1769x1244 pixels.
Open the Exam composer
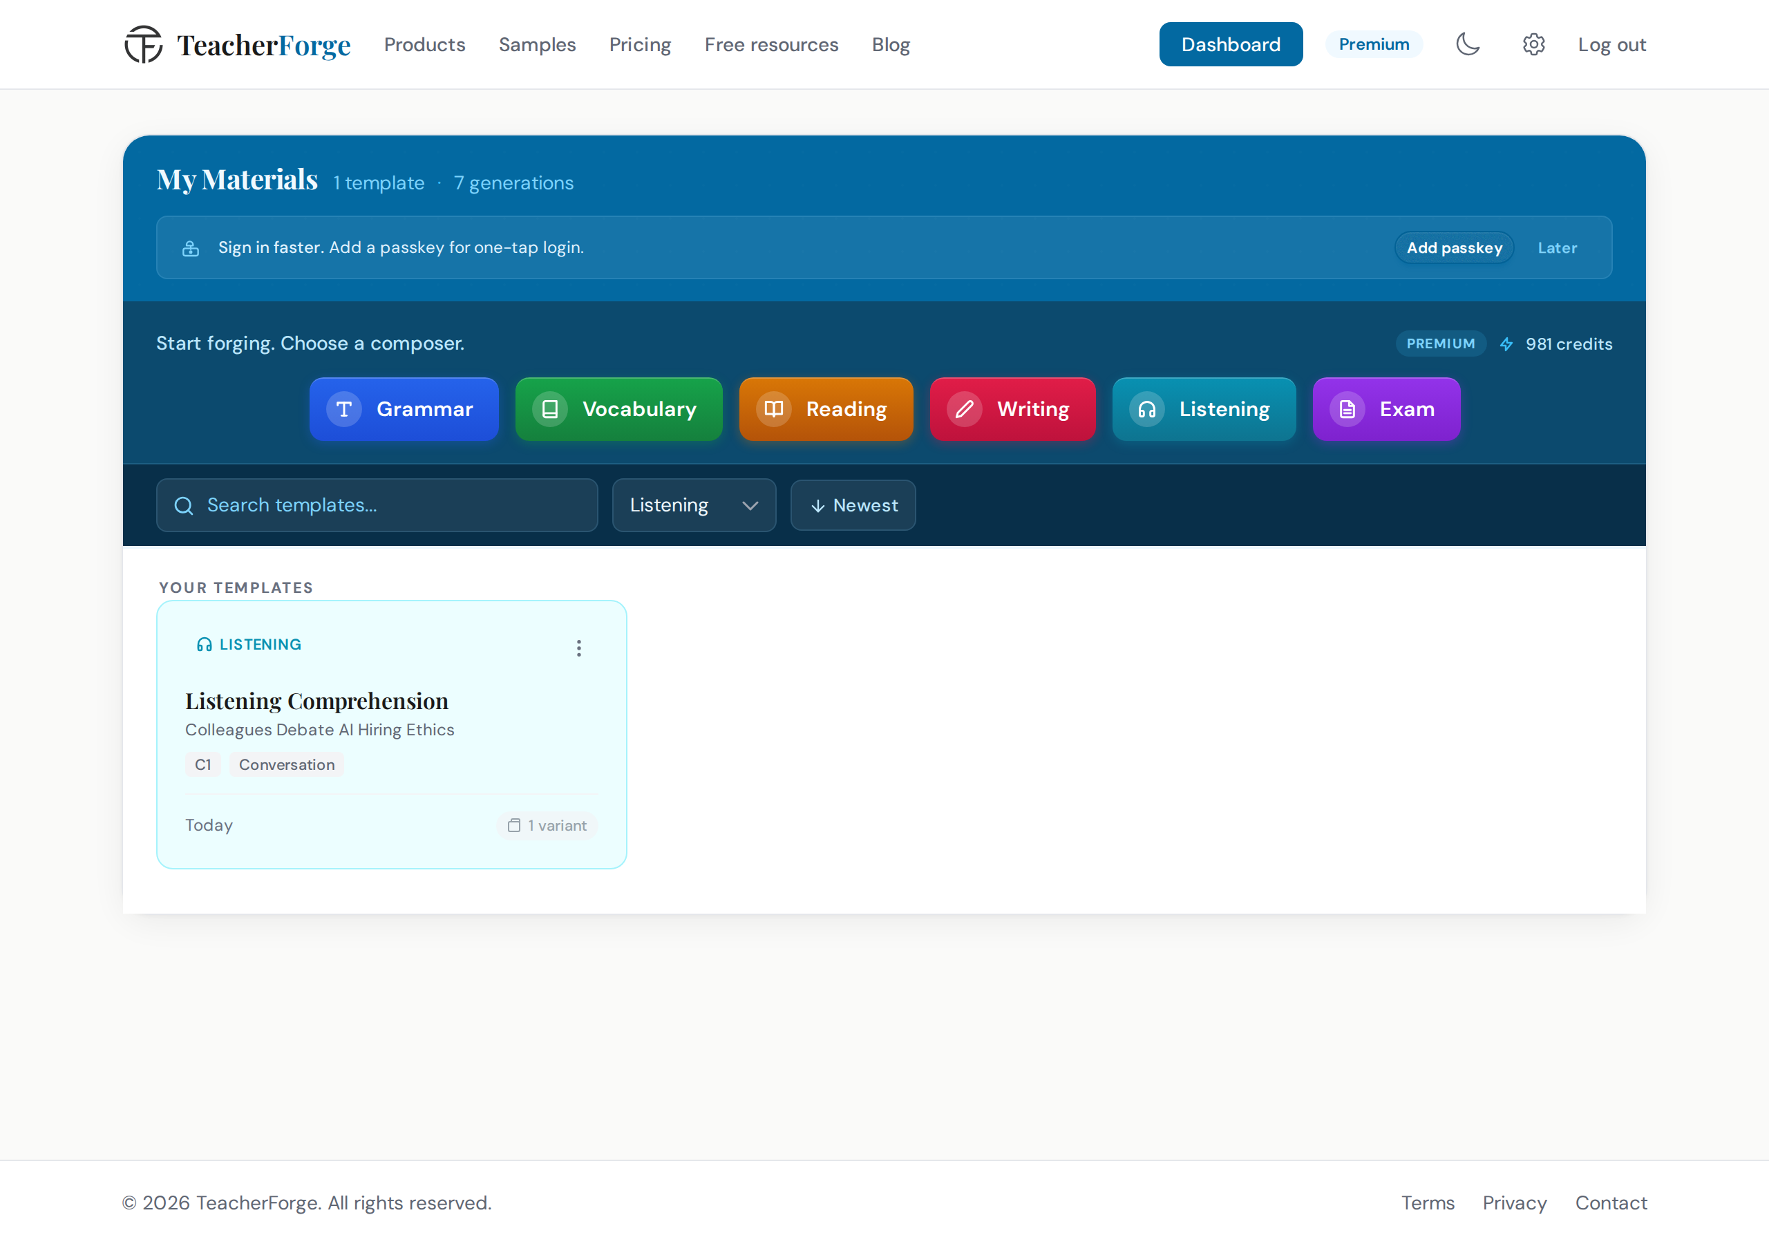(x=1386, y=409)
